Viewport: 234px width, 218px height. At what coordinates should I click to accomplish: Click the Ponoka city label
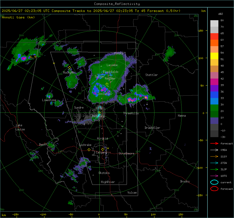tap(119, 53)
